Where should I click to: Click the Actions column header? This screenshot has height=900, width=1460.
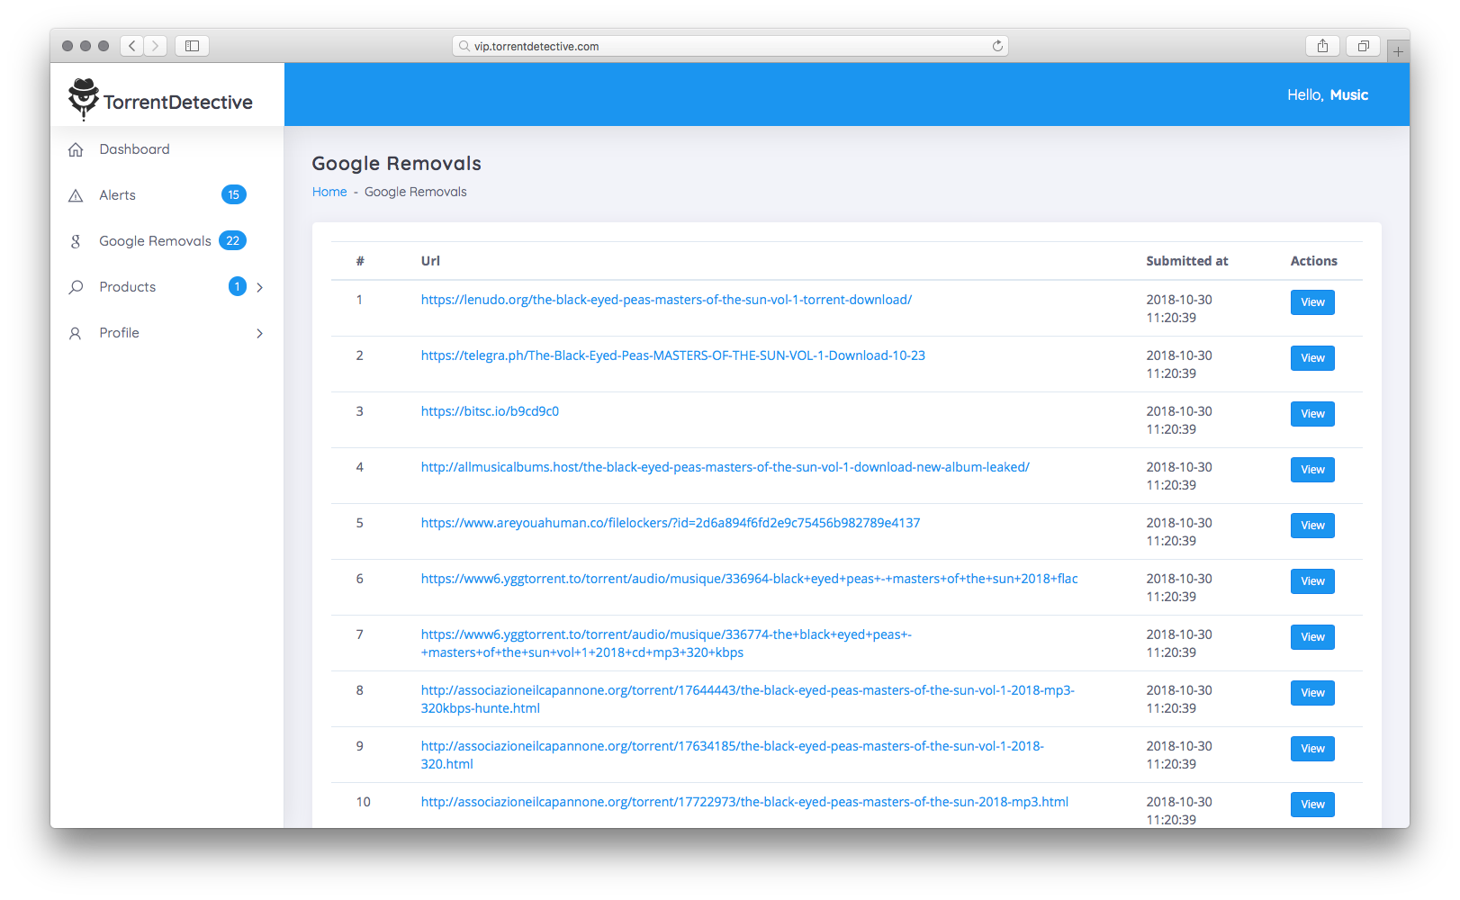(x=1314, y=261)
